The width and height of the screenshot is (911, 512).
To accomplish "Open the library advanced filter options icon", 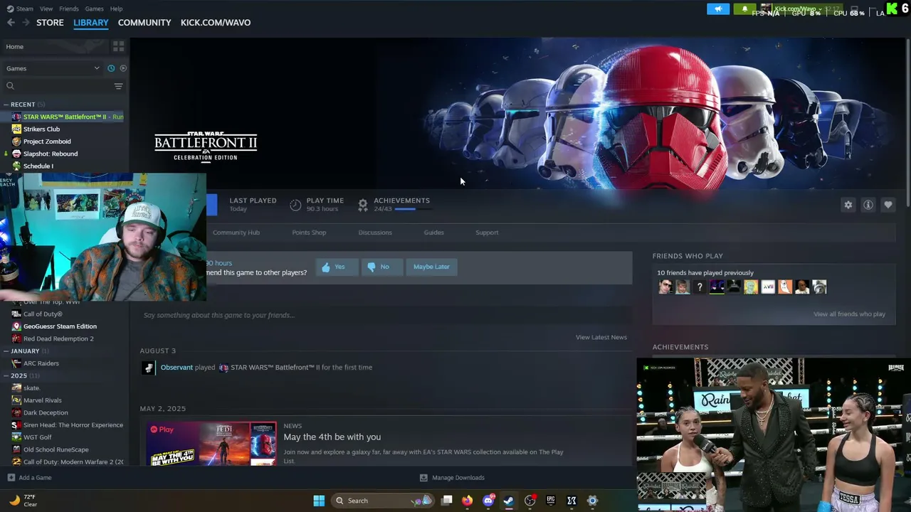I will point(118,86).
